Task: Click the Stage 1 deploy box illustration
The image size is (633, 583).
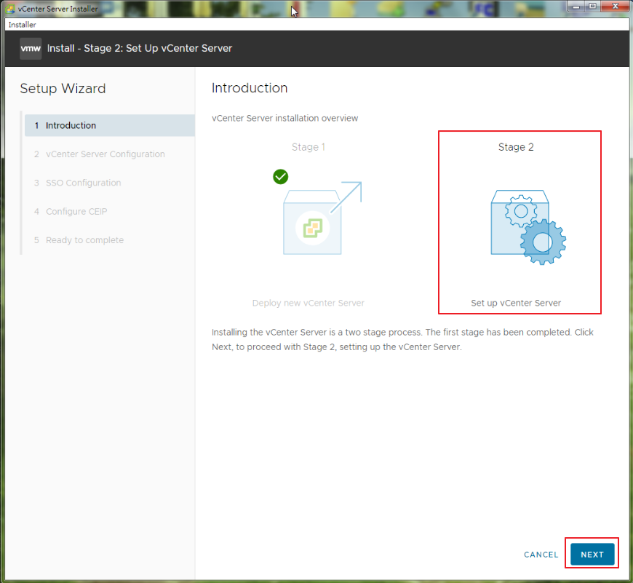Action: coord(322,218)
